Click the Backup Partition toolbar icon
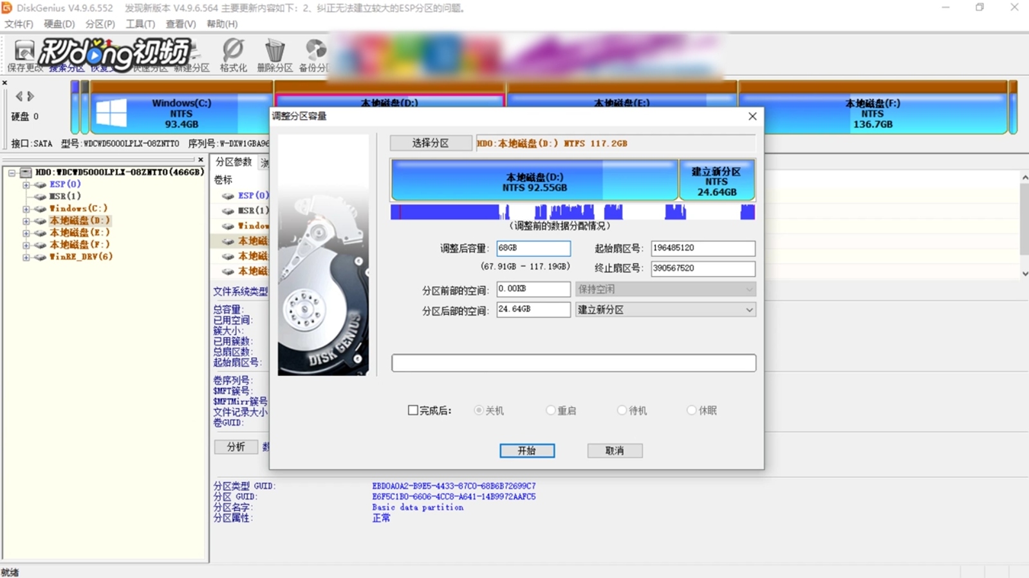1029x578 pixels. click(x=315, y=55)
